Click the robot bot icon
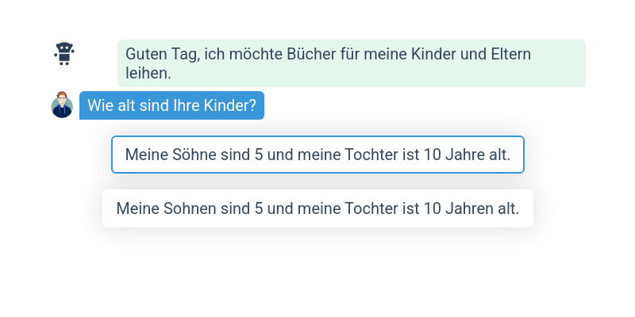 click(63, 54)
